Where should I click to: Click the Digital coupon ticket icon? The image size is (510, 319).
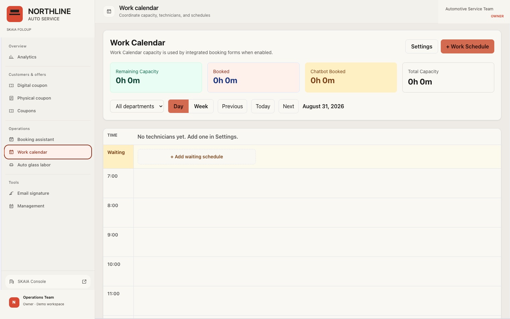tap(11, 86)
